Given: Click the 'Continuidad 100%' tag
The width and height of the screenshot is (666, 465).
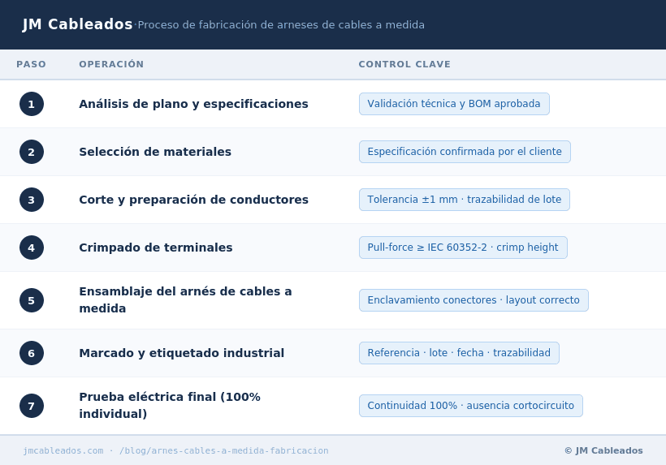Looking at the screenshot, I should (470, 406).
